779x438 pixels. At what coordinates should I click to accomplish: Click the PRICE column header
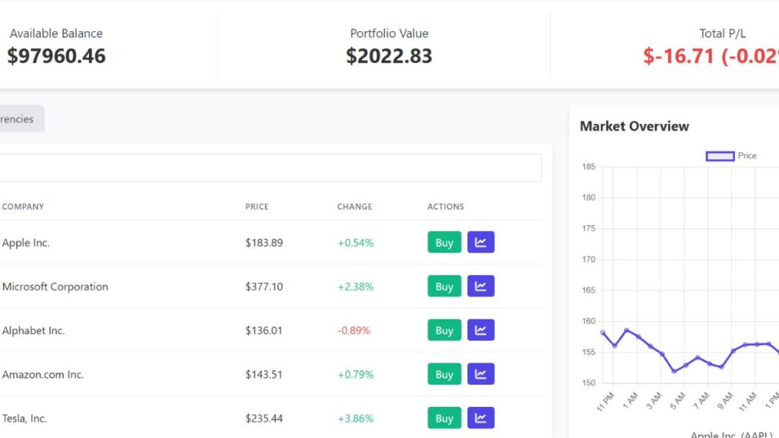click(257, 207)
